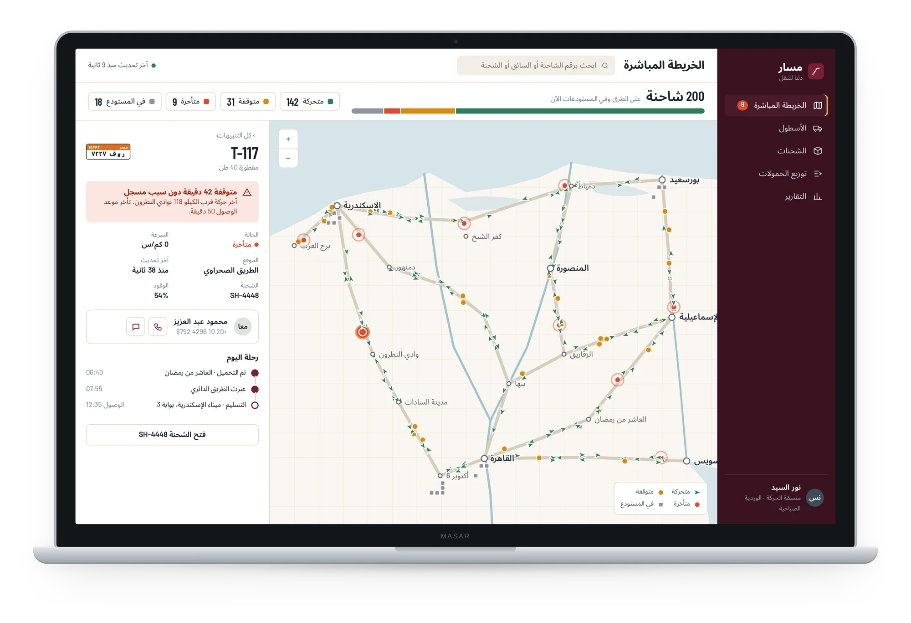
Task: Call driver محمود عبد العزيز phone icon
Action: [x=158, y=327]
